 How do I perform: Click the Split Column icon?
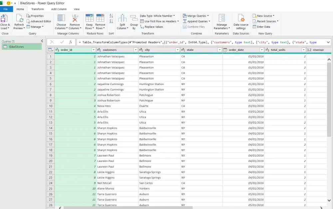point(122,18)
